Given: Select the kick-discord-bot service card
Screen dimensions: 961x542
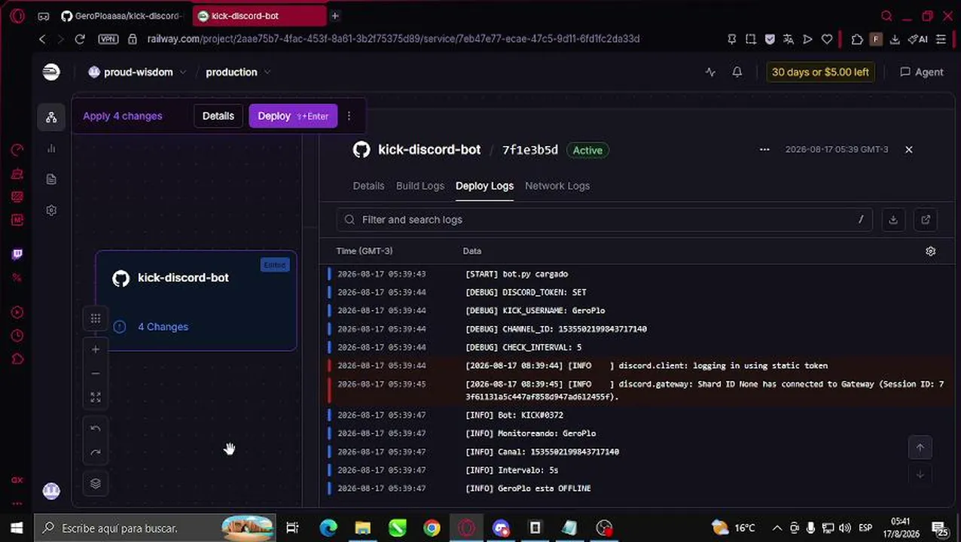Looking at the screenshot, I should point(196,300).
